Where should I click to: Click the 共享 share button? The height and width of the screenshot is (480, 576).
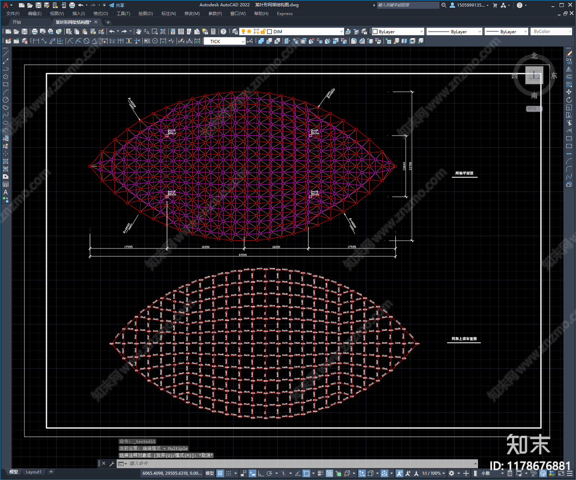tap(117, 5)
